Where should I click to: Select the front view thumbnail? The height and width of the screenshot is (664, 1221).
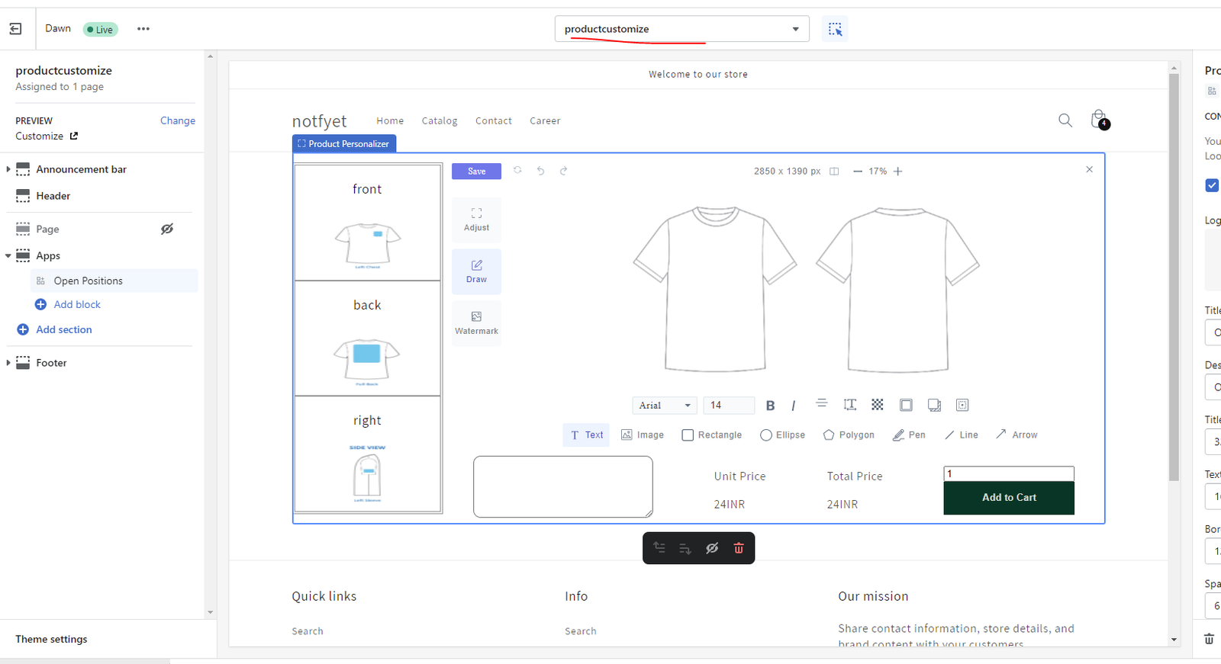coord(367,223)
